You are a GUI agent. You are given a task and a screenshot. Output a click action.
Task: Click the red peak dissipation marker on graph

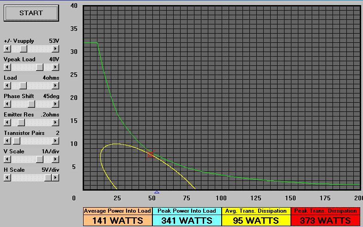(x=151, y=154)
